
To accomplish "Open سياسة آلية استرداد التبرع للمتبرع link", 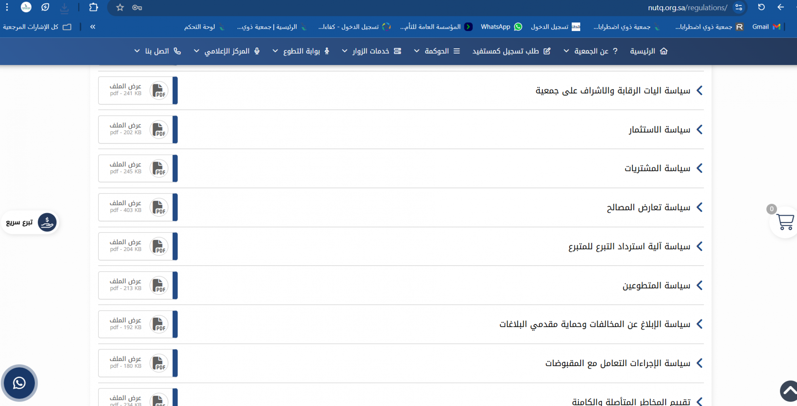I will point(629,247).
